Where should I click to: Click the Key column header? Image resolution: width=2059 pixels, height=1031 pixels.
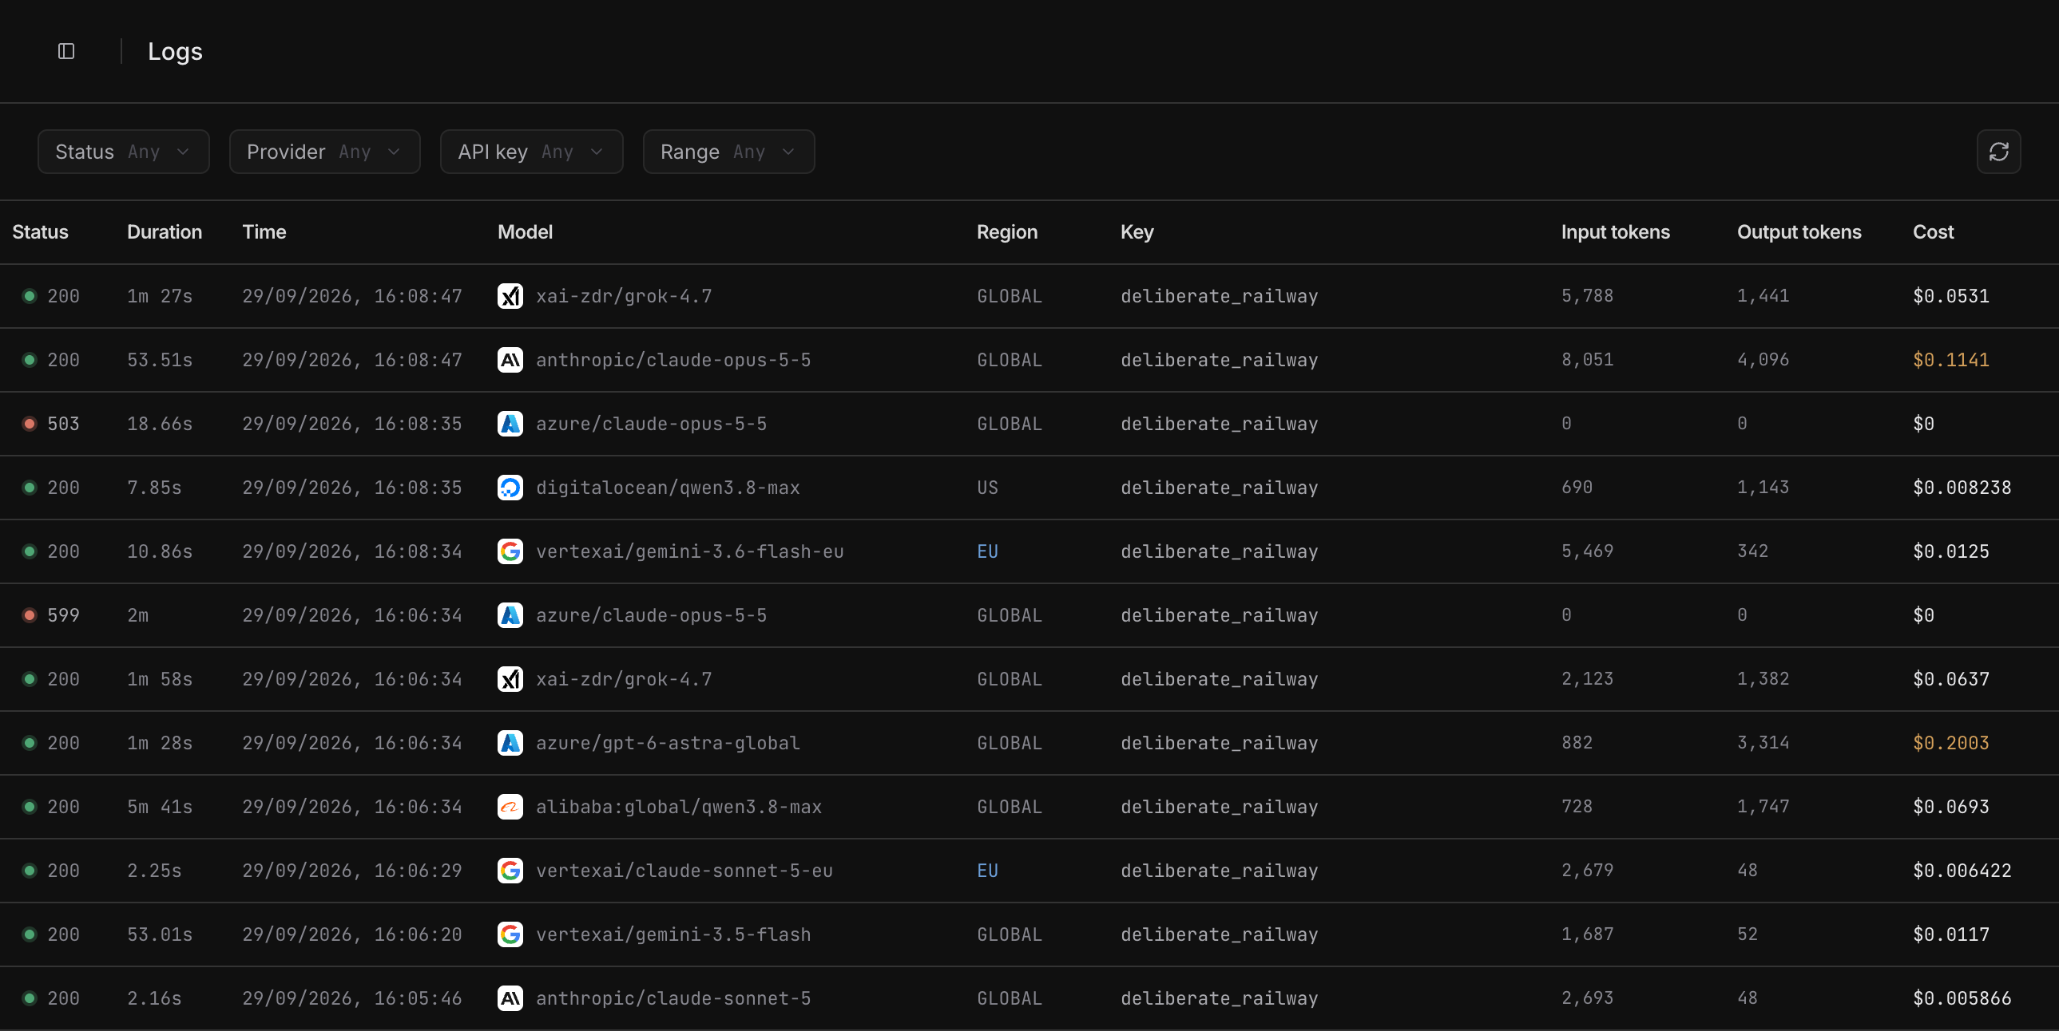coord(1137,232)
